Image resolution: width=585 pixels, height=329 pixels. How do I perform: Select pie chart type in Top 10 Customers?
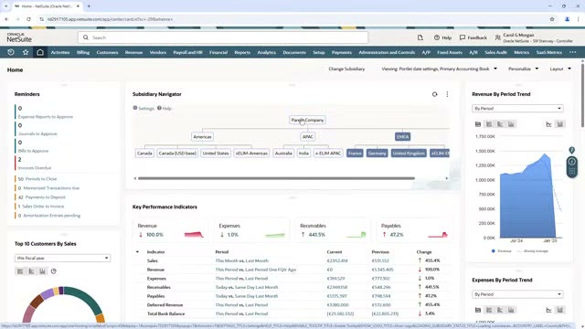(54, 271)
